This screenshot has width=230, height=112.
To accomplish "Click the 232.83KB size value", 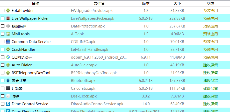I will 177,18.
